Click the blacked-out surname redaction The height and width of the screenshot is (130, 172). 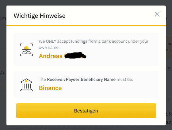(x=75, y=55)
